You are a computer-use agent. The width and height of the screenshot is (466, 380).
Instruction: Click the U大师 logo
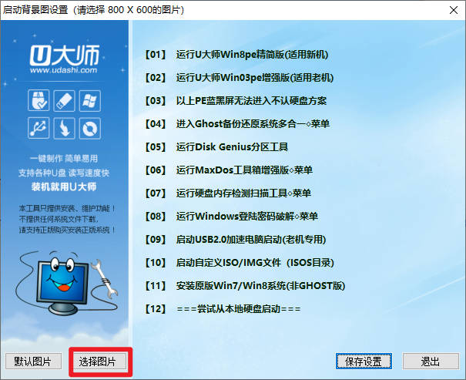(x=64, y=55)
